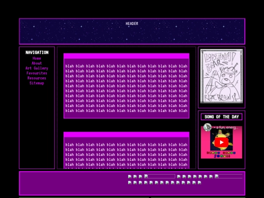Click the last broken image in footer bottom row
This screenshot has height=198, width=264.
pyautogui.click(x=199, y=182)
